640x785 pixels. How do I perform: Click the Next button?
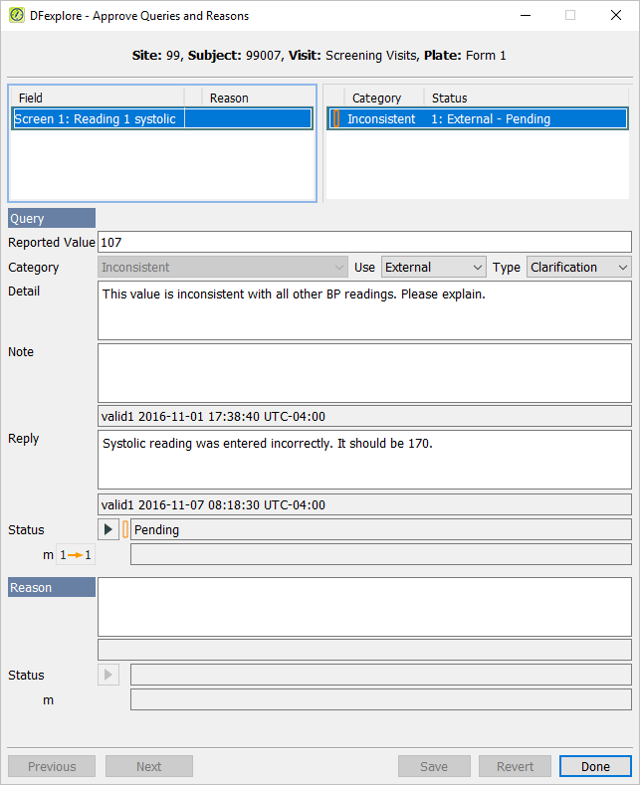coord(149,766)
